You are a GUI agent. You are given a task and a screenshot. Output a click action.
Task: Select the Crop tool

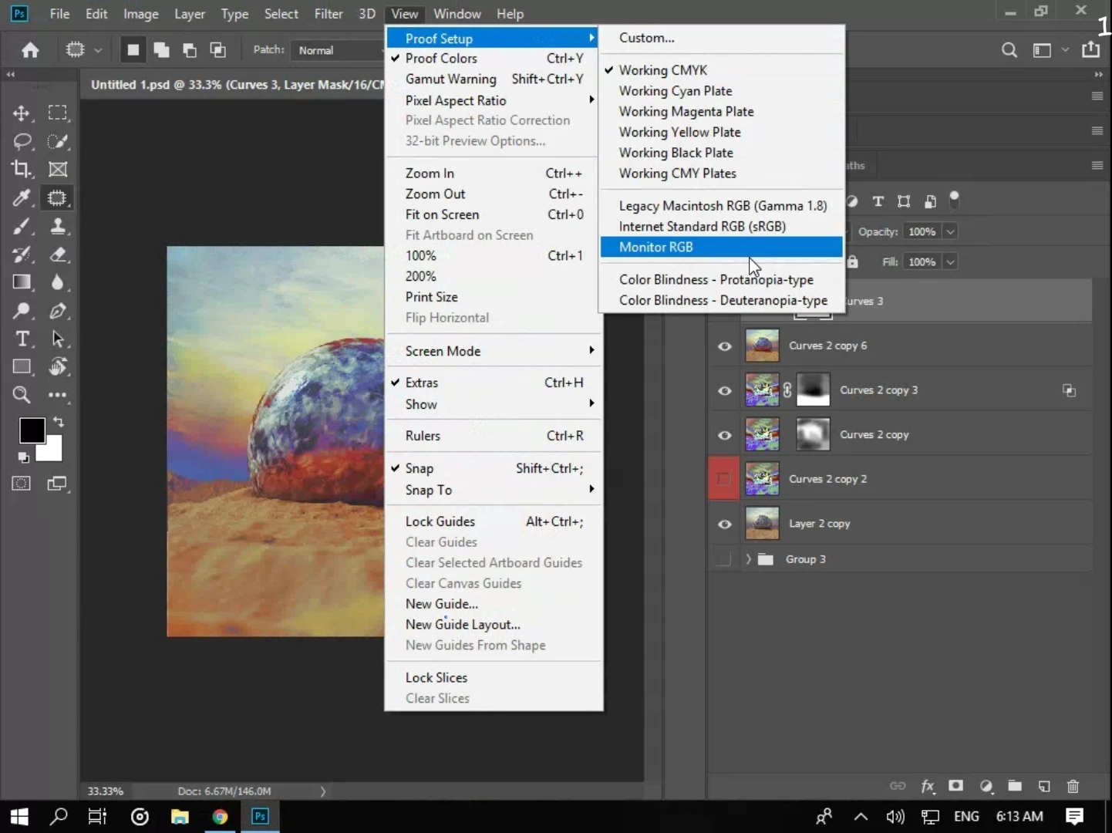coord(22,169)
